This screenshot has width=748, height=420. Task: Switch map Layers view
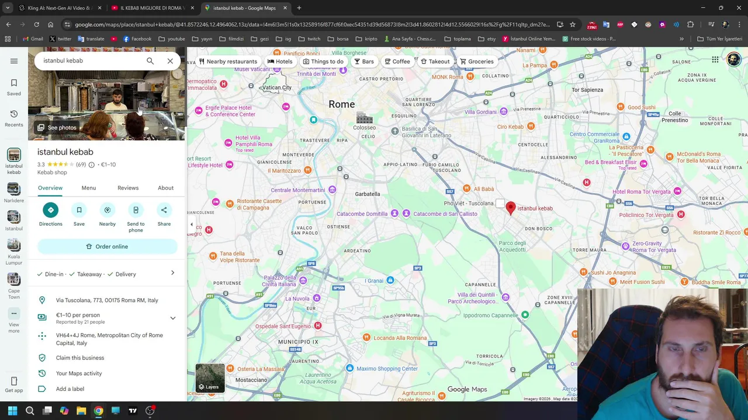(210, 378)
